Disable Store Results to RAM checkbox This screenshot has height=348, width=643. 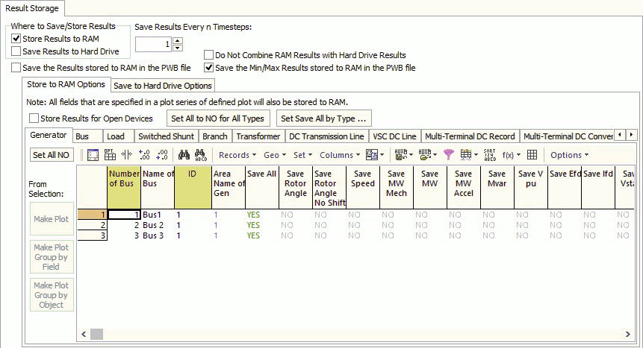(x=16, y=39)
